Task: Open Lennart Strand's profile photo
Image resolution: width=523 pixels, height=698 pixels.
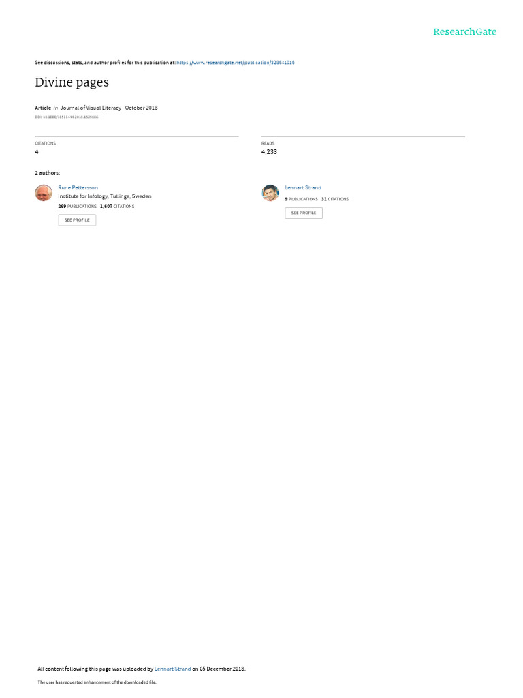Action: [270, 193]
